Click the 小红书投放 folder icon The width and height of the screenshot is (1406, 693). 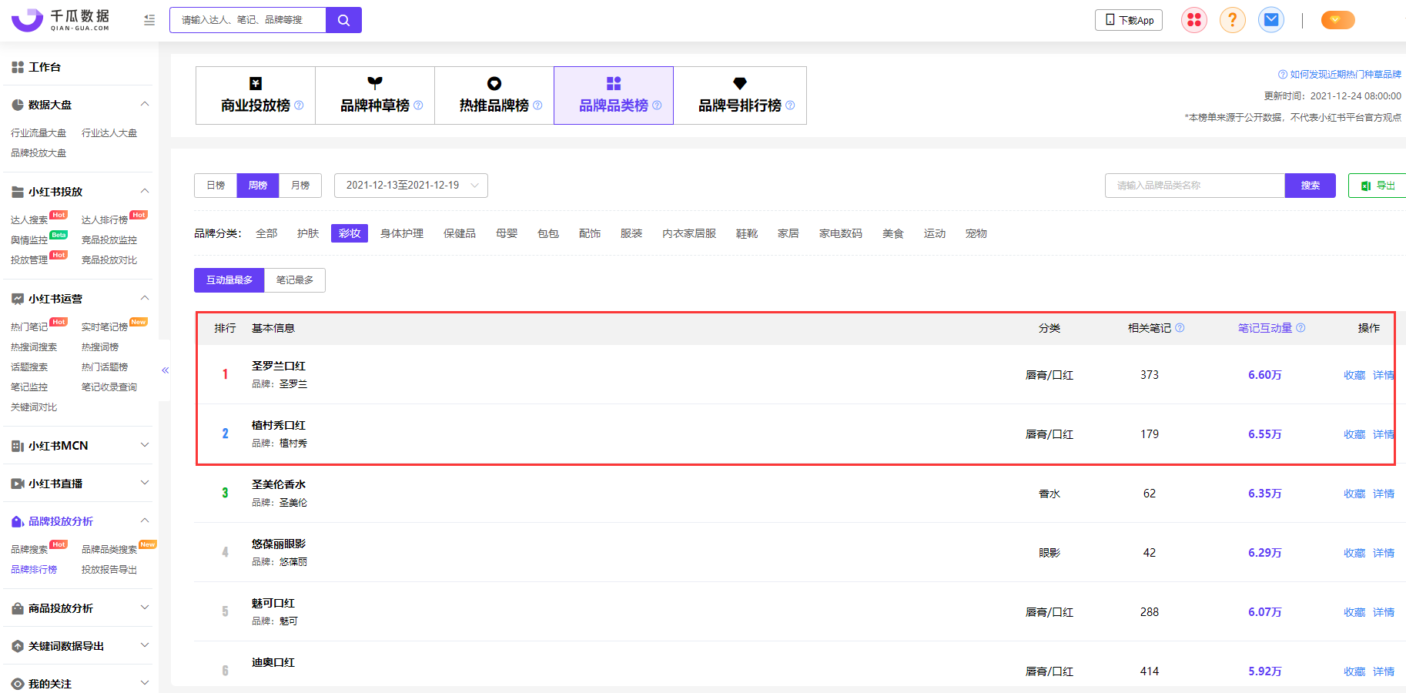[x=18, y=192]
